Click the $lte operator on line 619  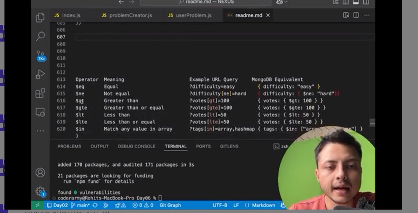coord(81,122)
